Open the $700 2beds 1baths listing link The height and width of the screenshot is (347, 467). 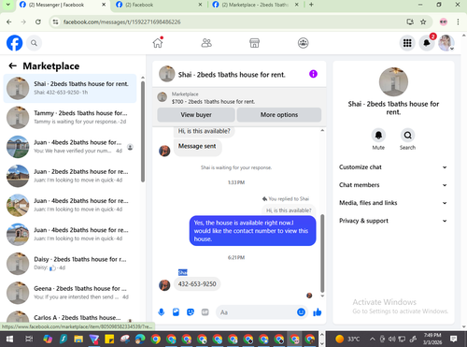pos(213,102)
